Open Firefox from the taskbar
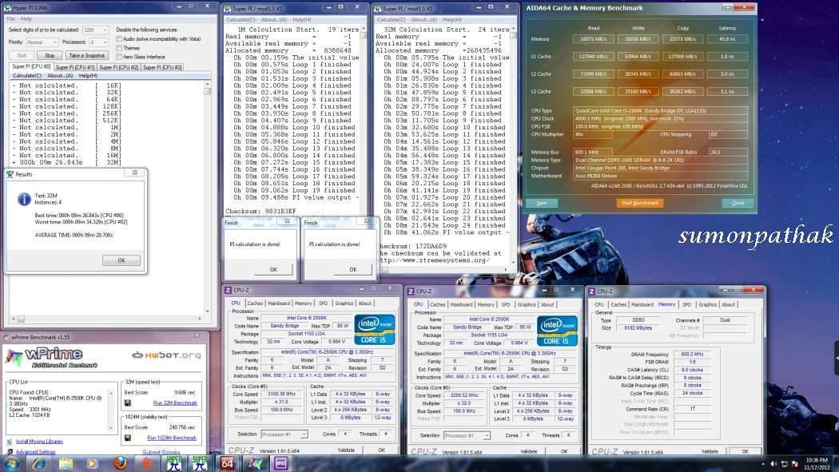839x472 pixels. 120,463
